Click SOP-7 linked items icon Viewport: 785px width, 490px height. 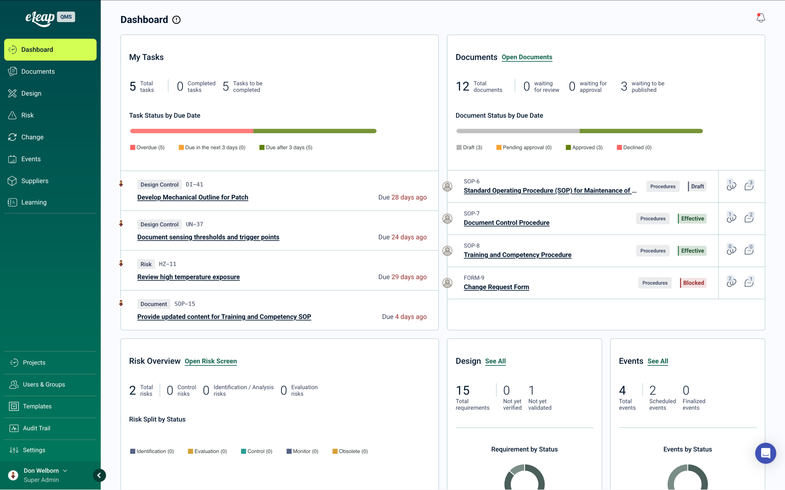(x=731, y=218)
